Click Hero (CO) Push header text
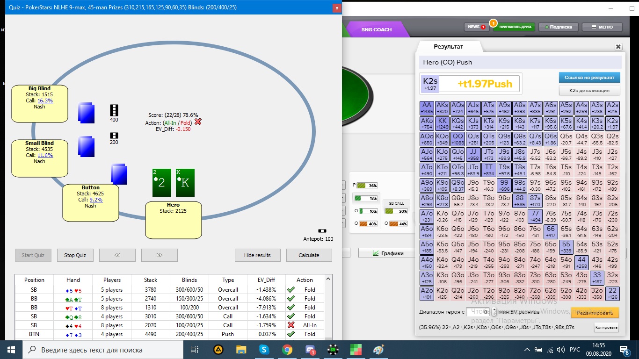Screen dimensions: 639x359 pos(448,62)
